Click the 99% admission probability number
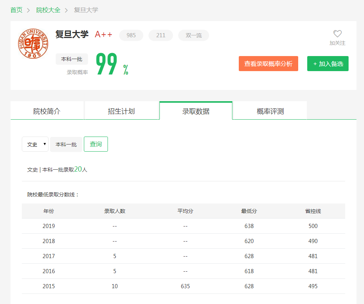This screenshot has width=364, height=304. pyautogui.click(x=112, y=64)
